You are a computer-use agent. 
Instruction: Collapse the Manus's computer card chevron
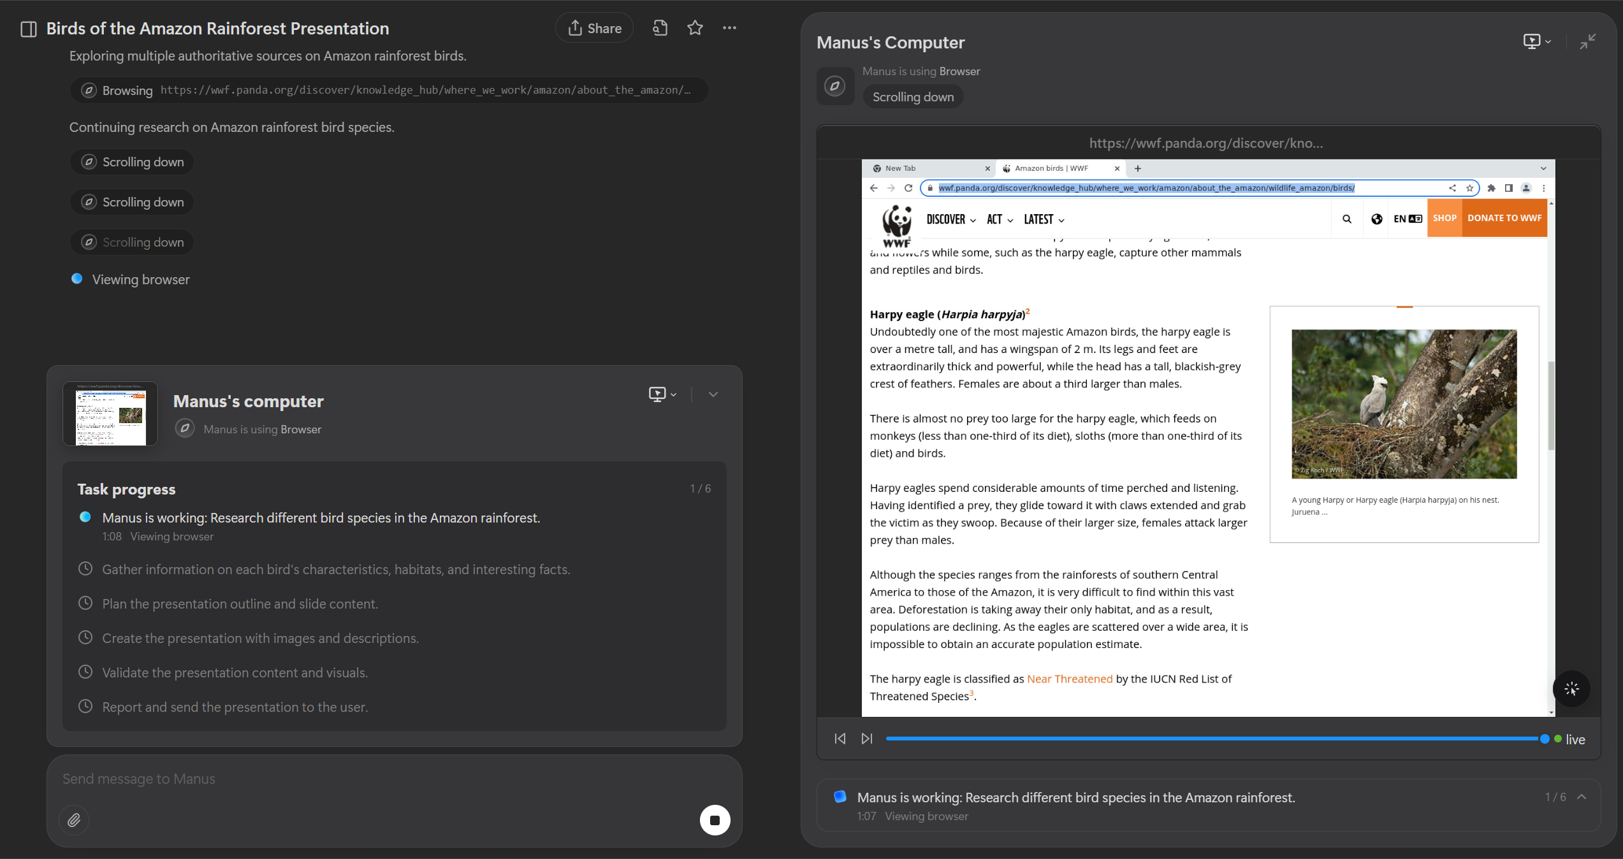click(713, 394)
